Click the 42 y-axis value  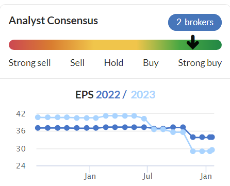pyautogui.click(x=21, y=114)
